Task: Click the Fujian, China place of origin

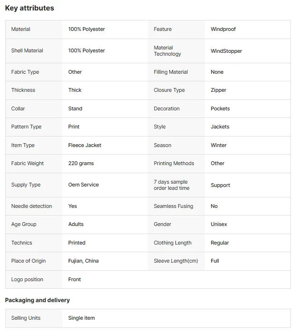Action: (x=83, y=261)
